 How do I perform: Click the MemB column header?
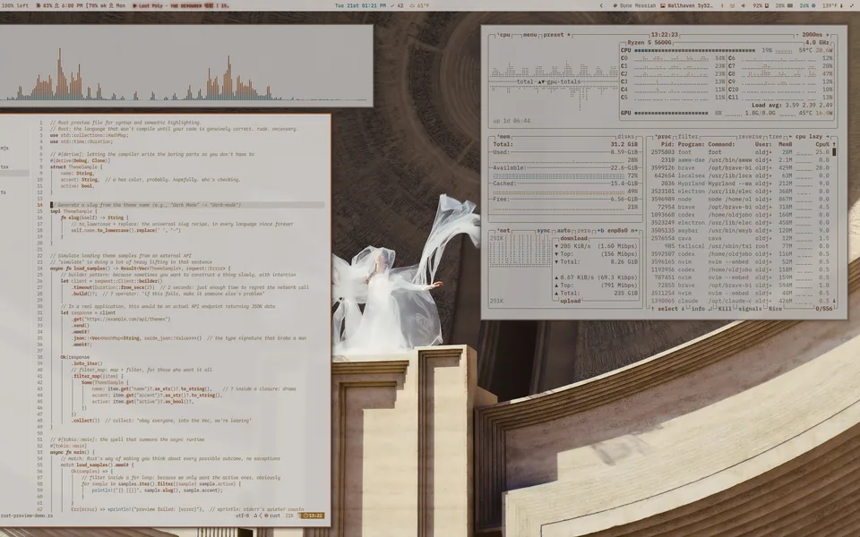tap(786, 144)
